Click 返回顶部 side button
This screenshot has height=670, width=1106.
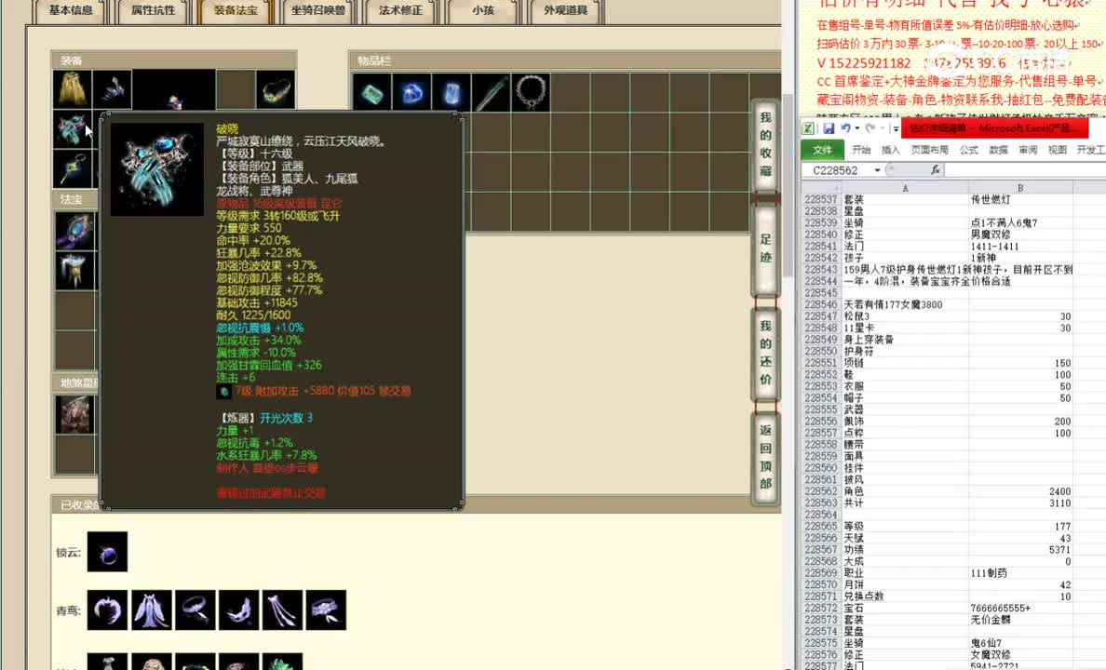tap(766, 457)
